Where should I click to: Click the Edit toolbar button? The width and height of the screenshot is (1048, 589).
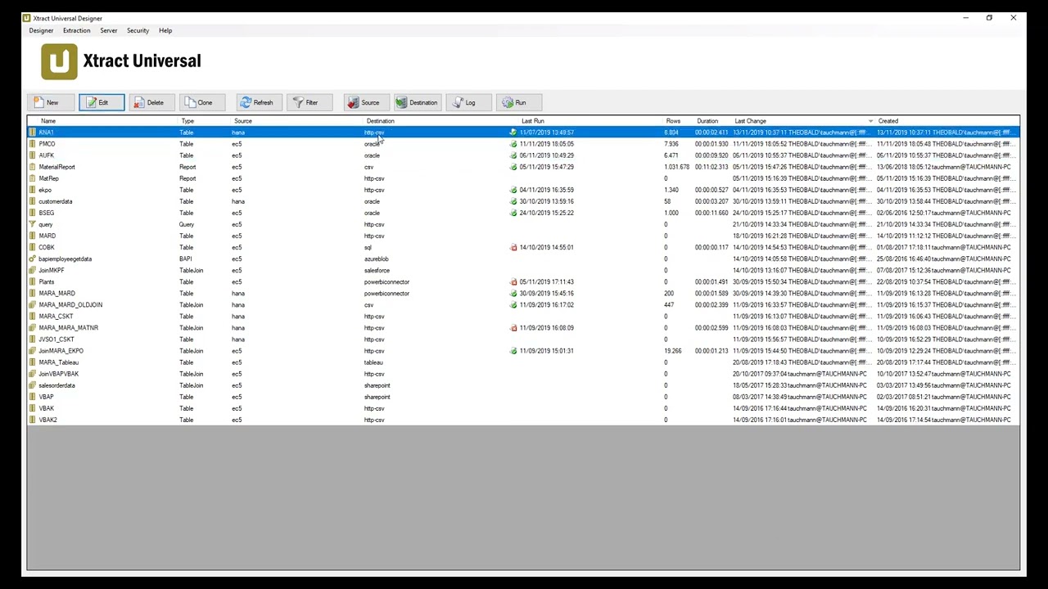pos(102,102)
